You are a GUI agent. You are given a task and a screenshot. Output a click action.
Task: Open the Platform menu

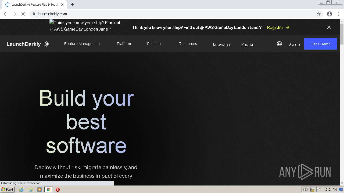pos(124,44)
